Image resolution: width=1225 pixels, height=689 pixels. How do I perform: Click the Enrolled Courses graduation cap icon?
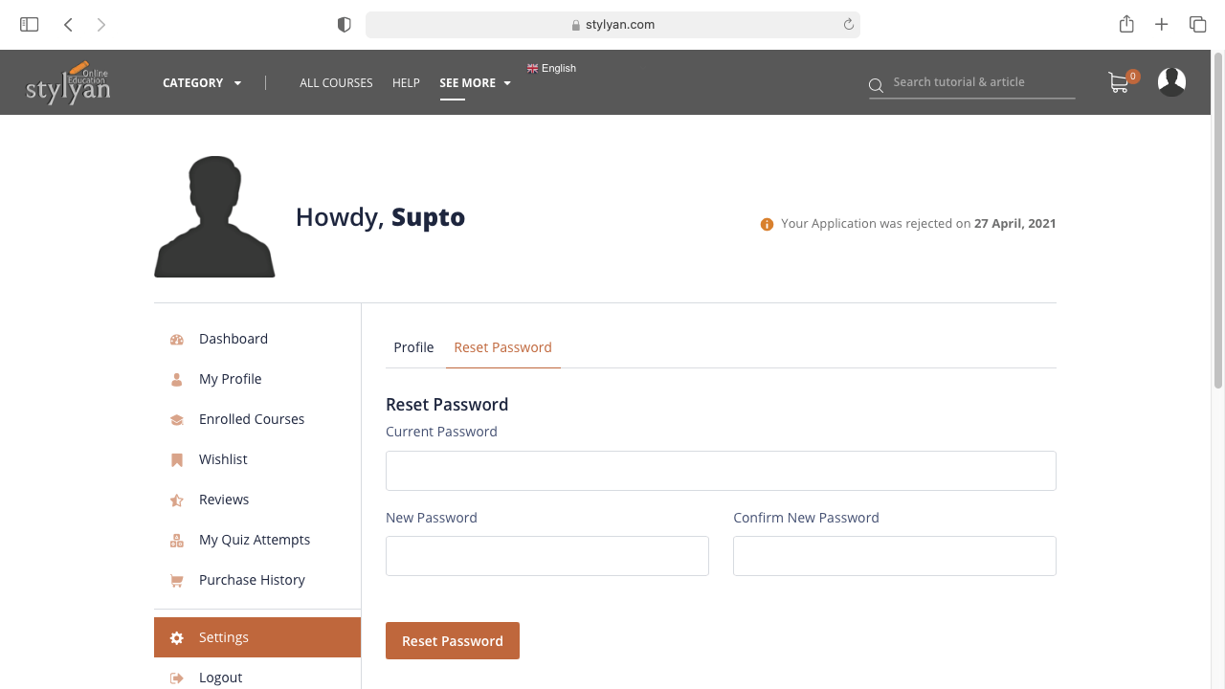tap(176, 420)
